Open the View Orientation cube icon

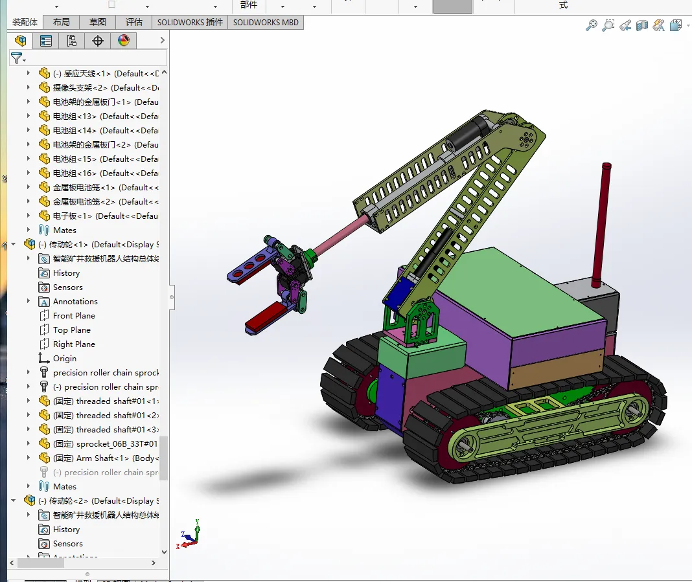(x=675, y=25)
